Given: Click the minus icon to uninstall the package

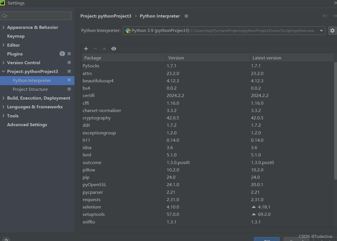Looking at the screenshot, I should (x=95, y=49).
